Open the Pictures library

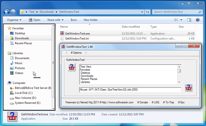pos(20,68)
